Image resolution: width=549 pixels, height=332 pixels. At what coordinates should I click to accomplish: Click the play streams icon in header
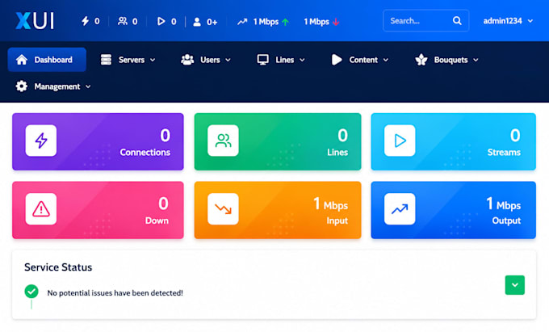pos(161,21)
